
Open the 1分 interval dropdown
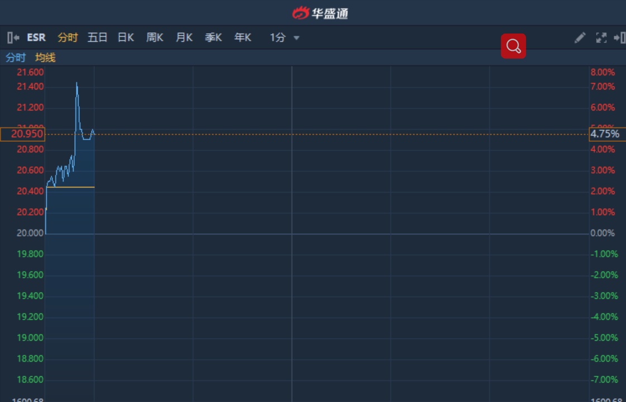click(x=285, y=37)
